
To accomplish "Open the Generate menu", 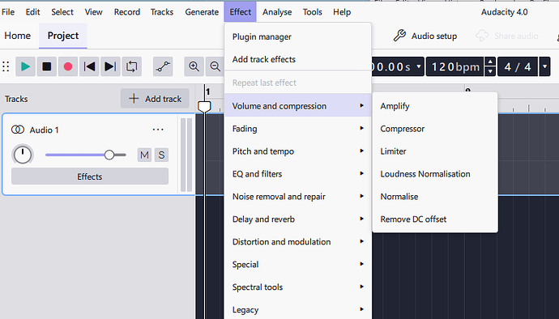I will (202, 12).
